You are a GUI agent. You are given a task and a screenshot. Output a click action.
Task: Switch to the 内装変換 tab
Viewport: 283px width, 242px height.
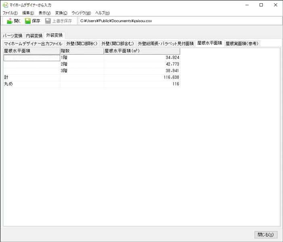coord(34,35)
